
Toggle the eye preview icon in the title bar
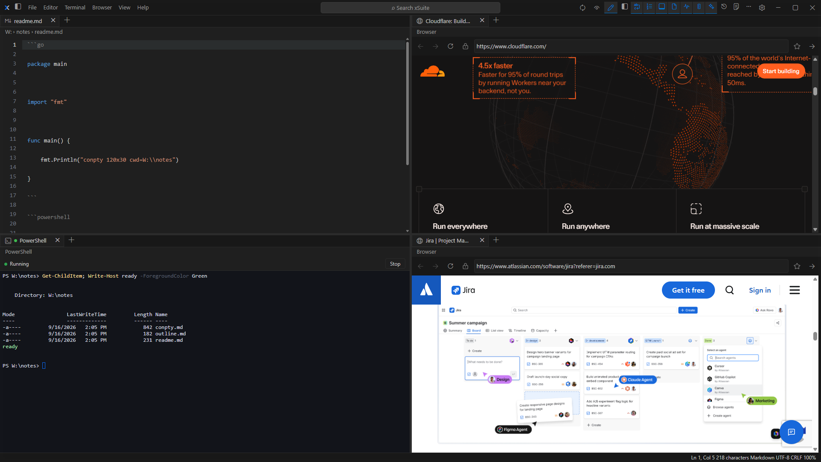[x=597, y=8]
